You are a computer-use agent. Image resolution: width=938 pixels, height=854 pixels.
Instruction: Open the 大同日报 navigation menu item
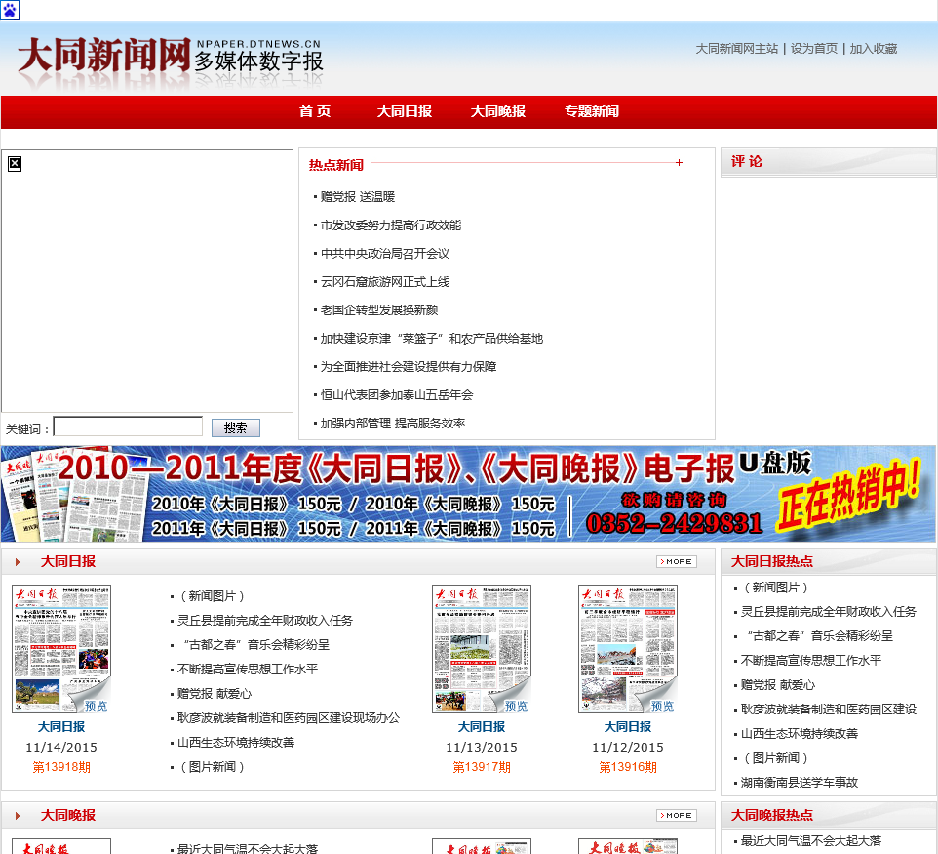[x=405, y=111]
